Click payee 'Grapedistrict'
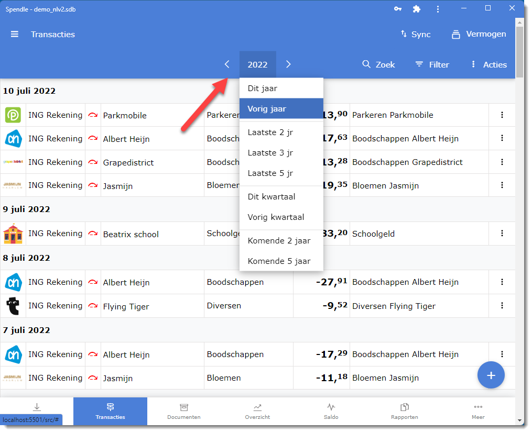 pyautogui.click(x=128, y=163)
